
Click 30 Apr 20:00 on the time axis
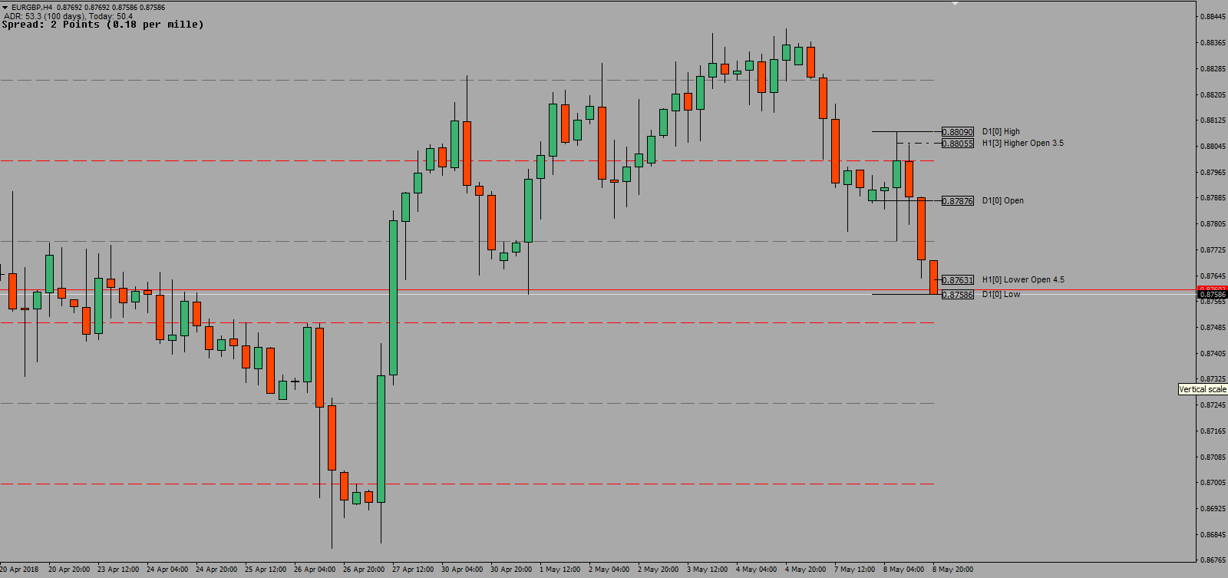pyautogui.click(x=511, y=570)
